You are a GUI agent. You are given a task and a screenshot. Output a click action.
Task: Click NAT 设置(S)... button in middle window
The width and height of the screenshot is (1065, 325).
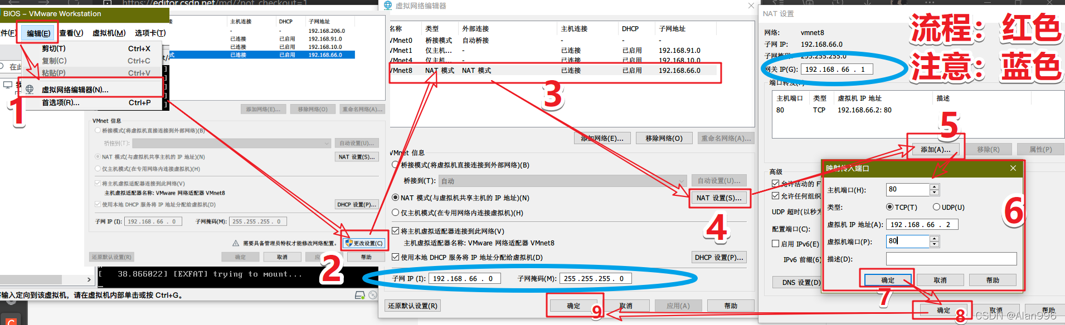pyautogui.click(x=718, y=198)
